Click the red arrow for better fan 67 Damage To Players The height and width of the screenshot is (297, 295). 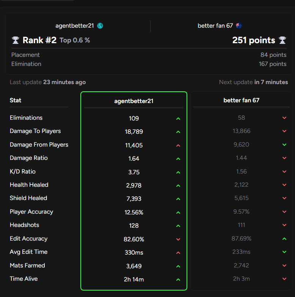(x=284, y=131)
